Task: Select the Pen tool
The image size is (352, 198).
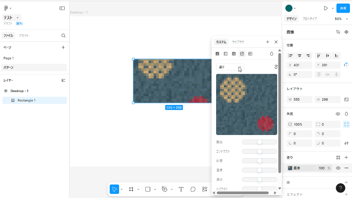Action: click(165, 189)
